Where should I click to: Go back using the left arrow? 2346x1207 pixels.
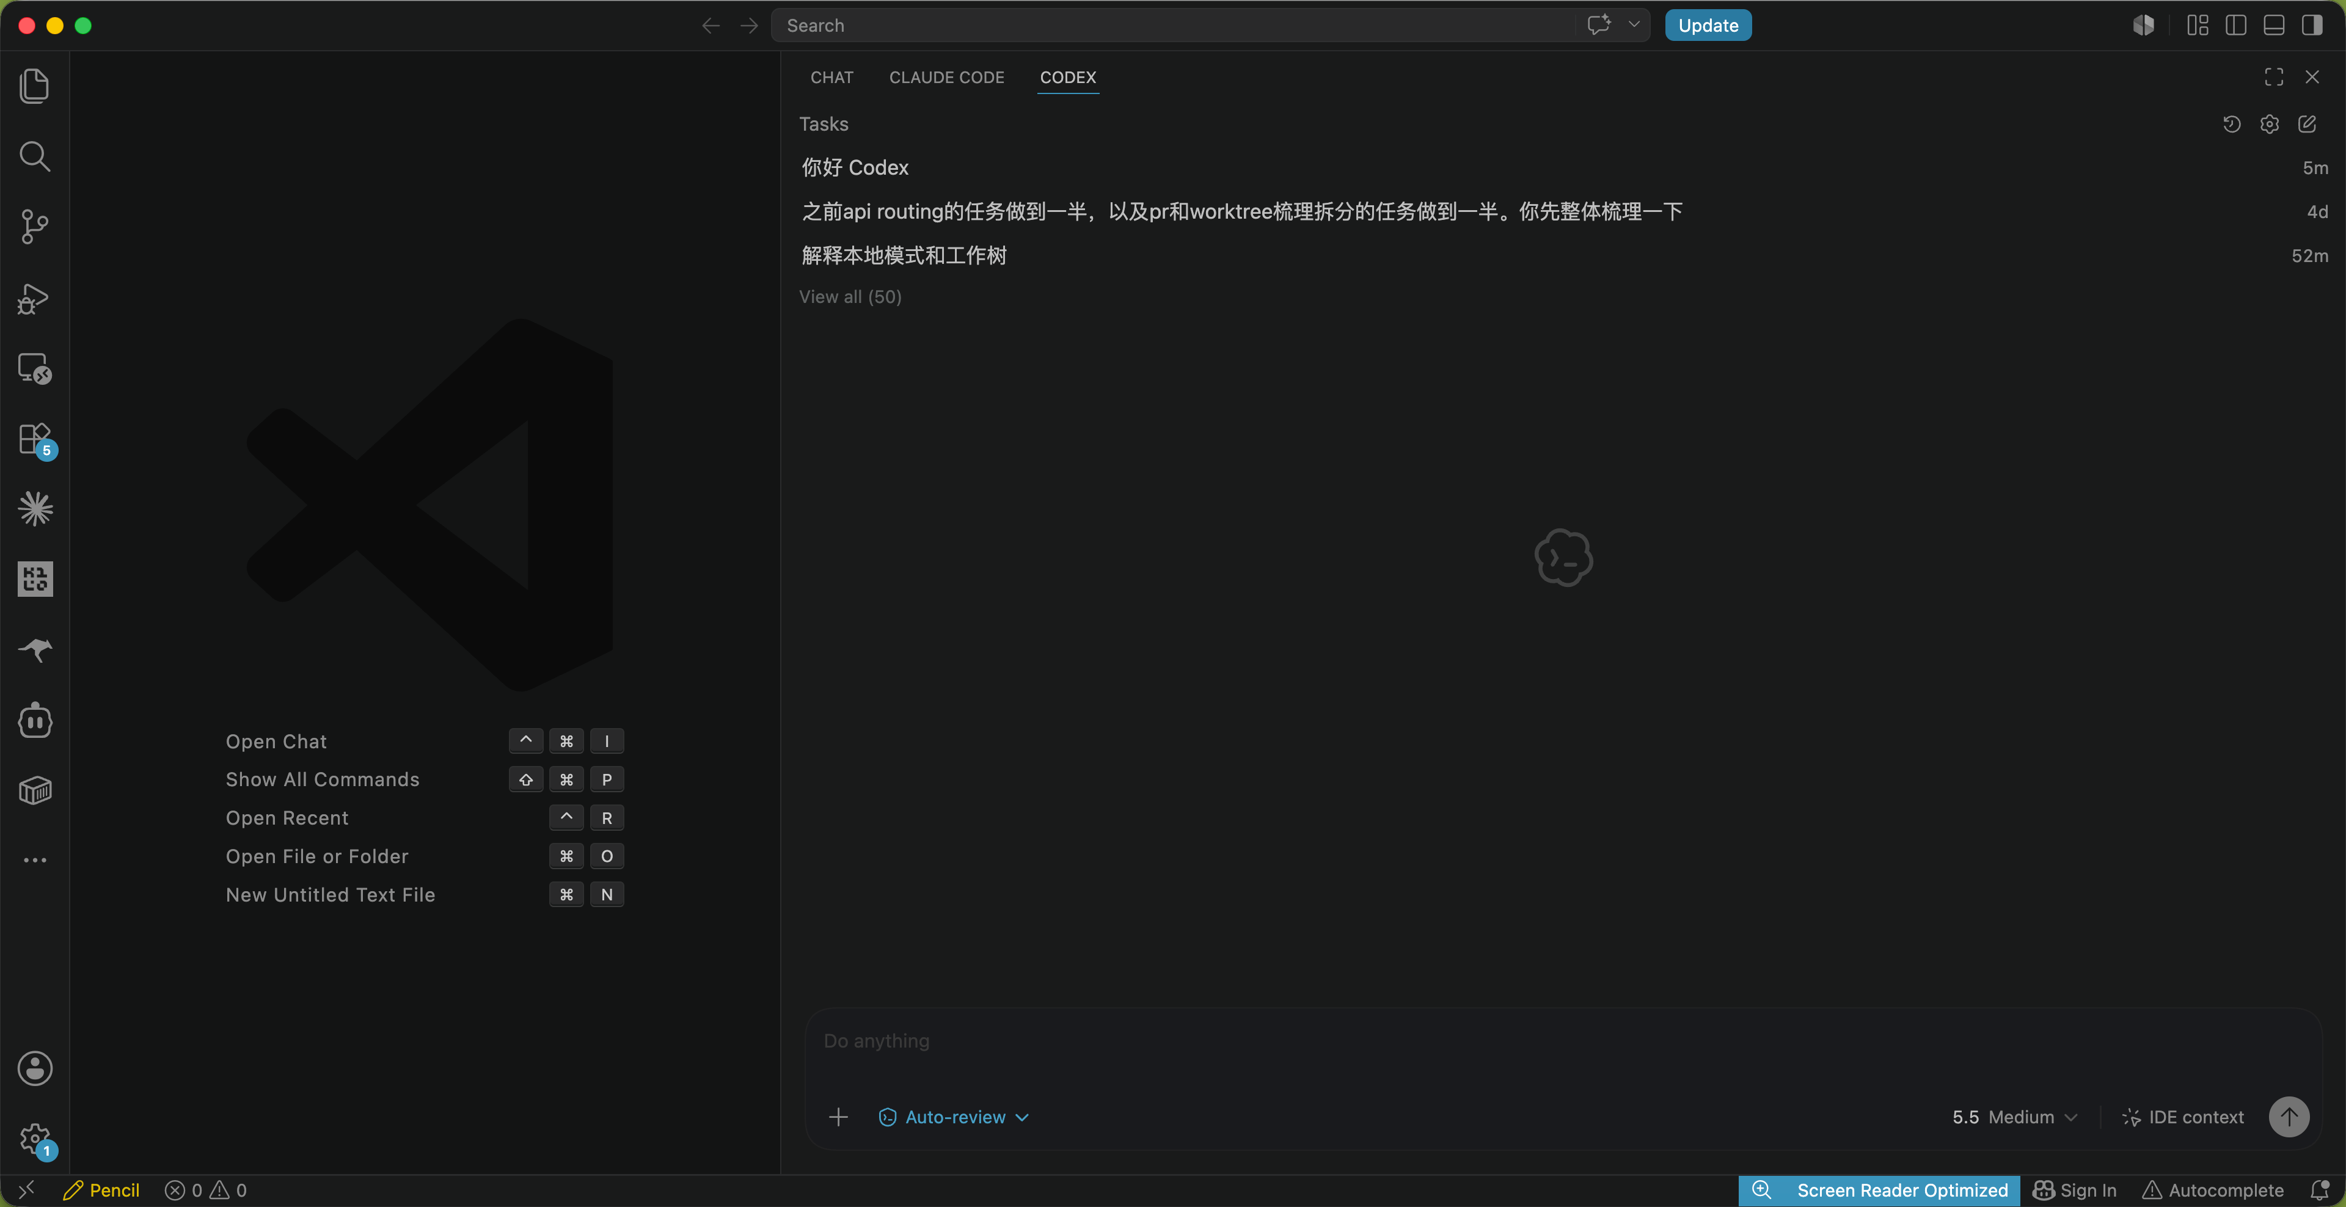pyautogui.click(x=711, y=26)
